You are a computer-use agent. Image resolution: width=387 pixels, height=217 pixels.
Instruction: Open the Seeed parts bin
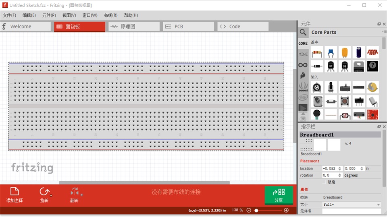pyautogui.click(x=303, y=87)
